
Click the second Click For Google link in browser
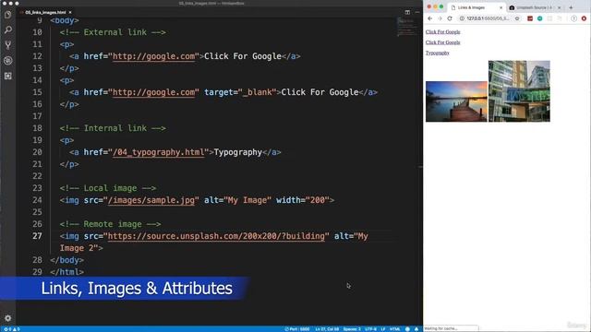click(x=443, y=42)
